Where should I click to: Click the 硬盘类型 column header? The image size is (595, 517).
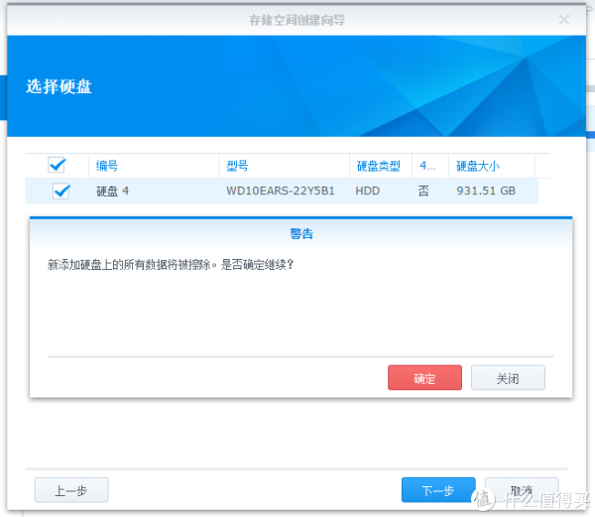[x=378, y=166]
